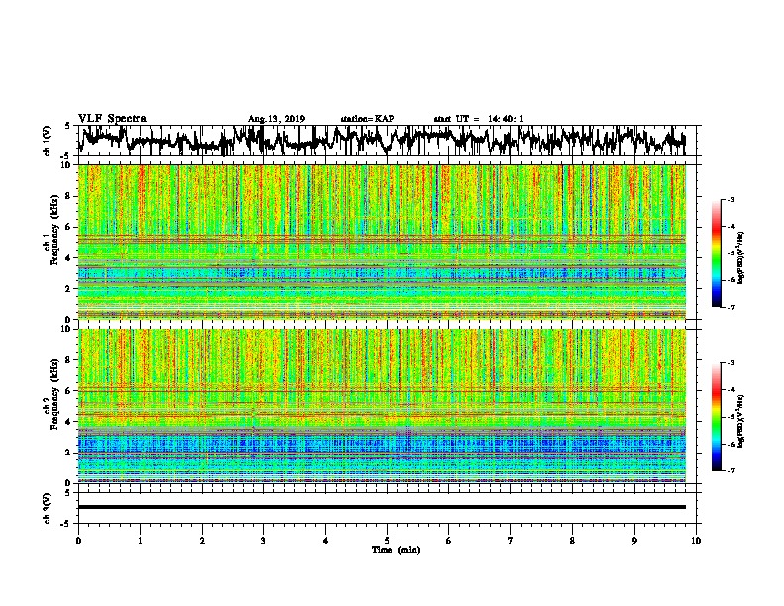Click time axis tick label "4"
Image resolution: width=784 pixels, height=606 pixels.
[326, 541]
